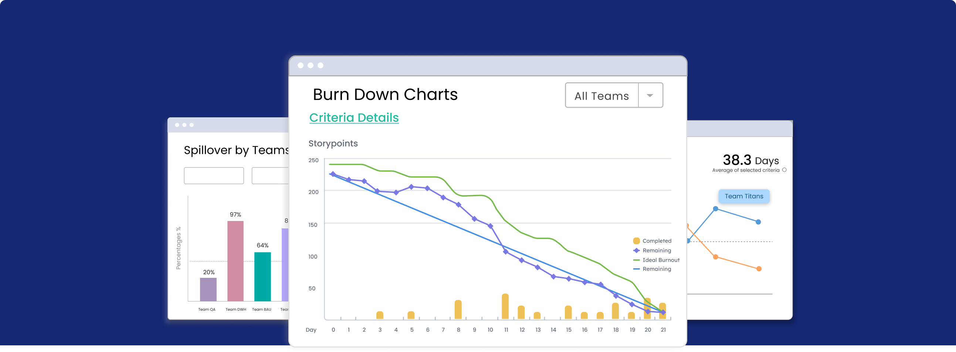The height and width of the screenshot is (352, 956).
Task: Select the Team DWH 97% bar
Action: click(x=235, y=261)
